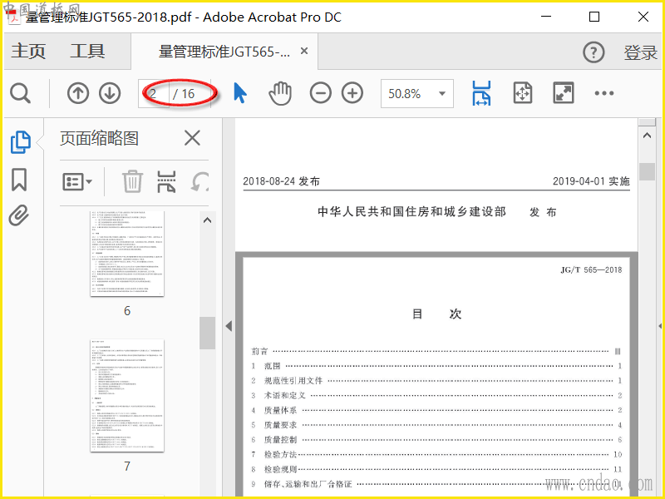Click the 目次 heading
Viewport: 665px width, 499px height.
pos(436,314)
